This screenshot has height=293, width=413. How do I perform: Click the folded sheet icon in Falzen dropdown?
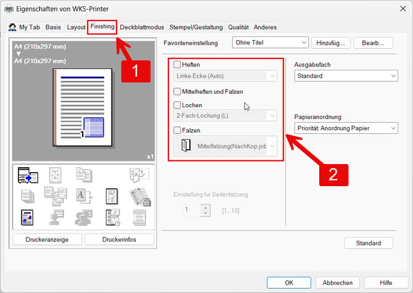point(186,146)
